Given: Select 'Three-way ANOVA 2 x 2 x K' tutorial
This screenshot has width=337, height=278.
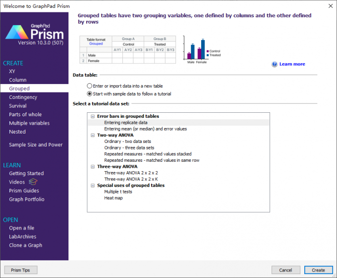Looking at the screenshot, I should coord(131,179).
